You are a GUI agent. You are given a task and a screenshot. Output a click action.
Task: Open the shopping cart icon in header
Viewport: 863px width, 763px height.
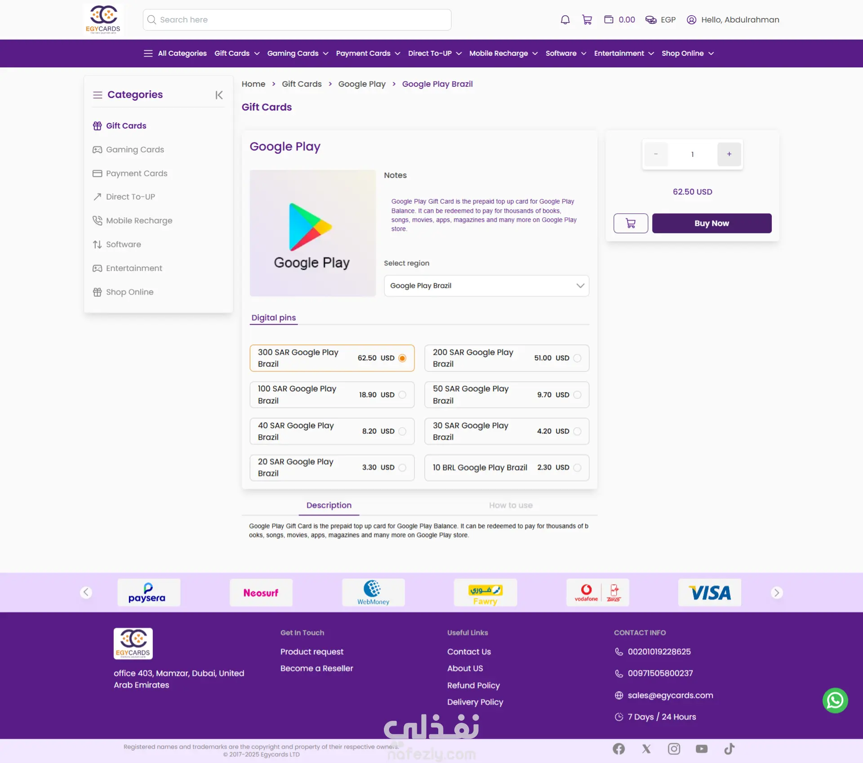(x=587, y=20)
